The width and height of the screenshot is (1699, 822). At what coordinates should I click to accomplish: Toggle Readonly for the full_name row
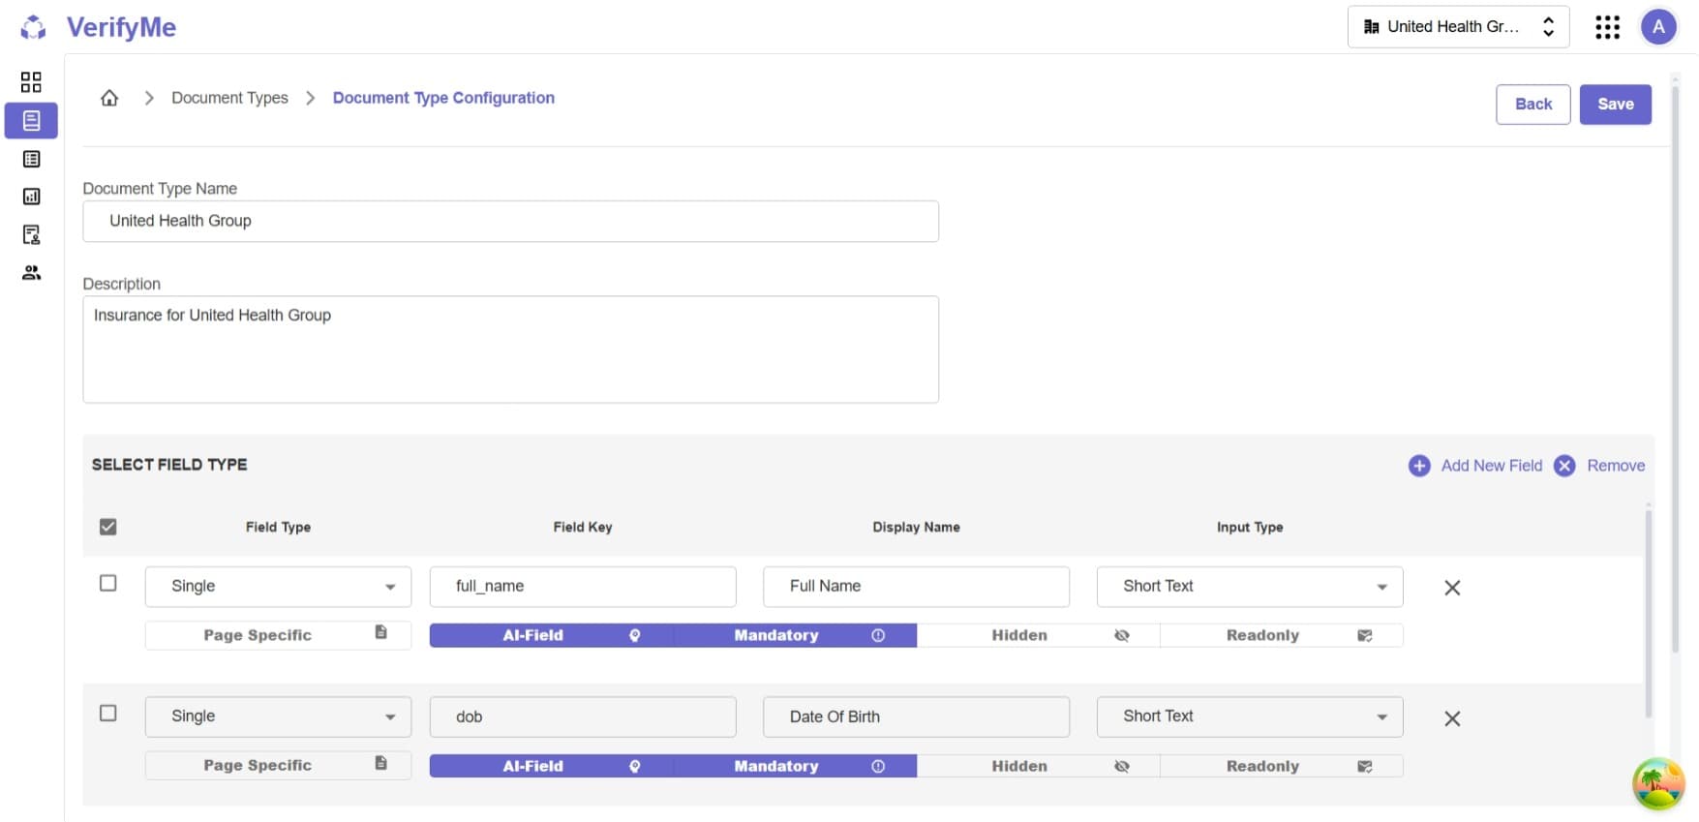click(1282, 635)
